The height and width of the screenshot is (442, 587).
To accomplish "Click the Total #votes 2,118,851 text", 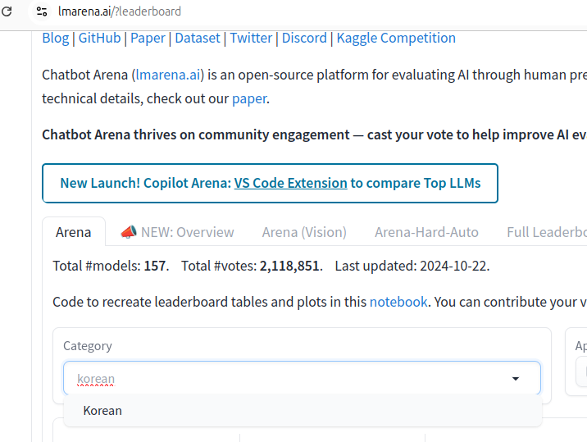I will (252, 266).
